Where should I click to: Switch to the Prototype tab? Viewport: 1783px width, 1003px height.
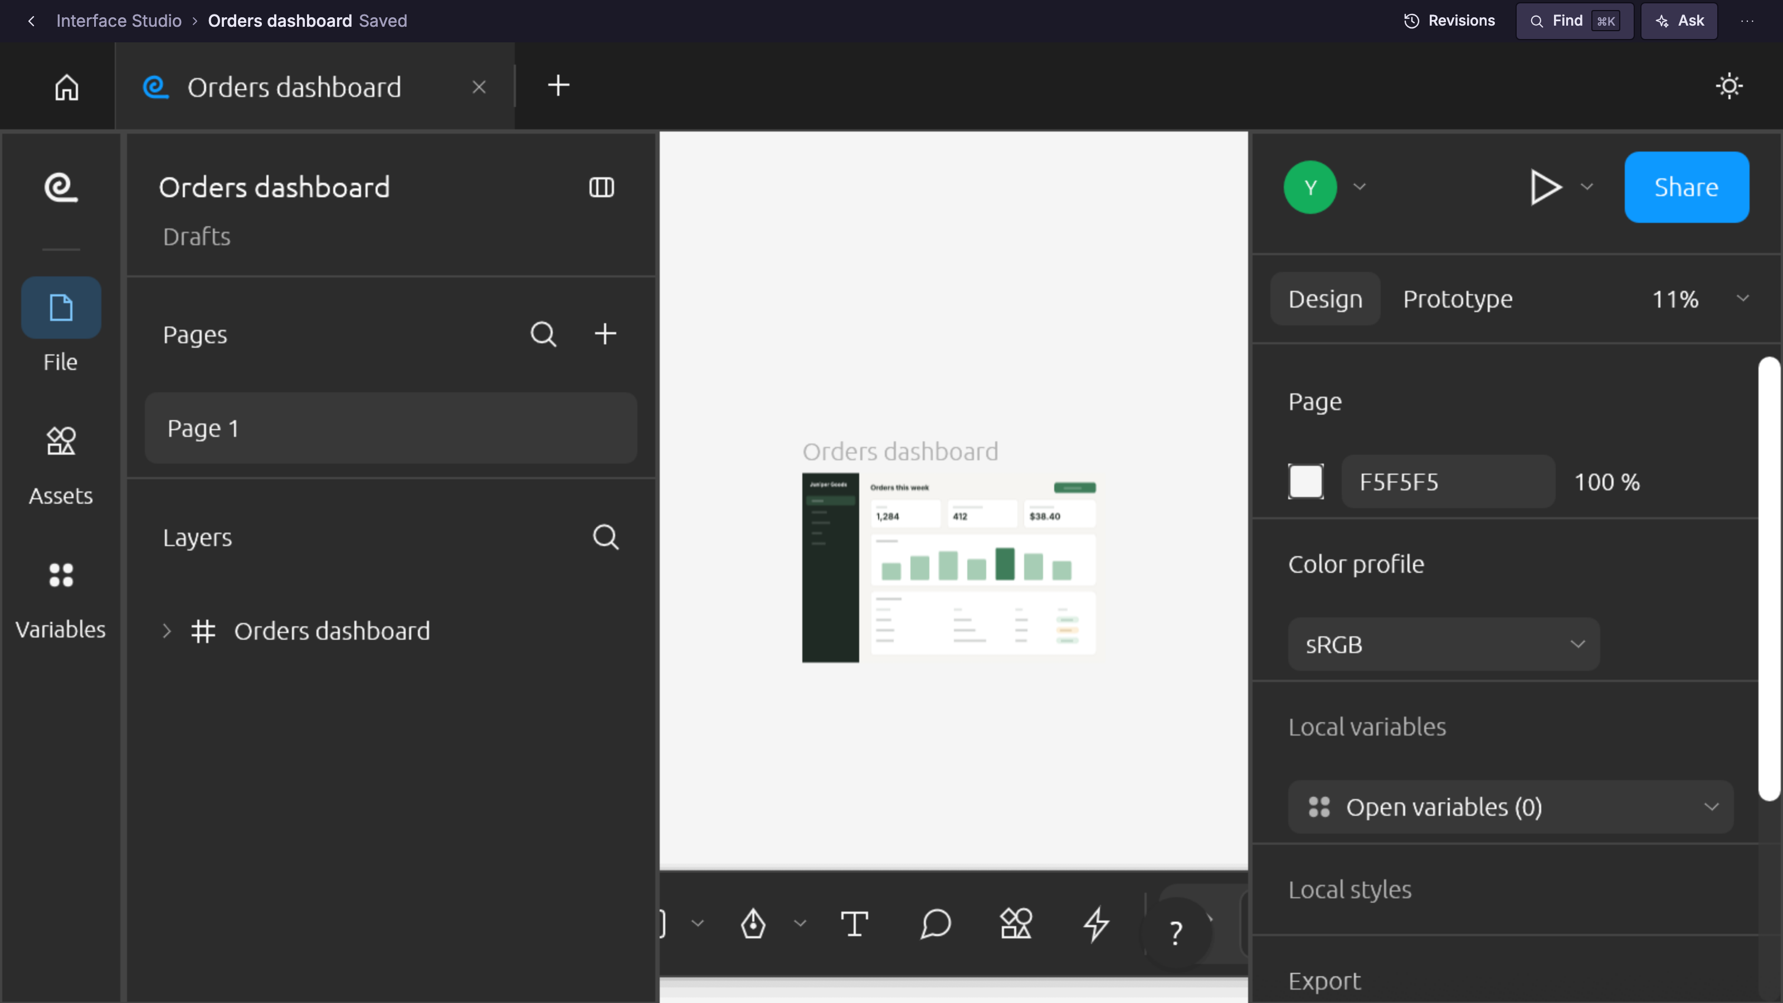click(x=1458, y=299)
